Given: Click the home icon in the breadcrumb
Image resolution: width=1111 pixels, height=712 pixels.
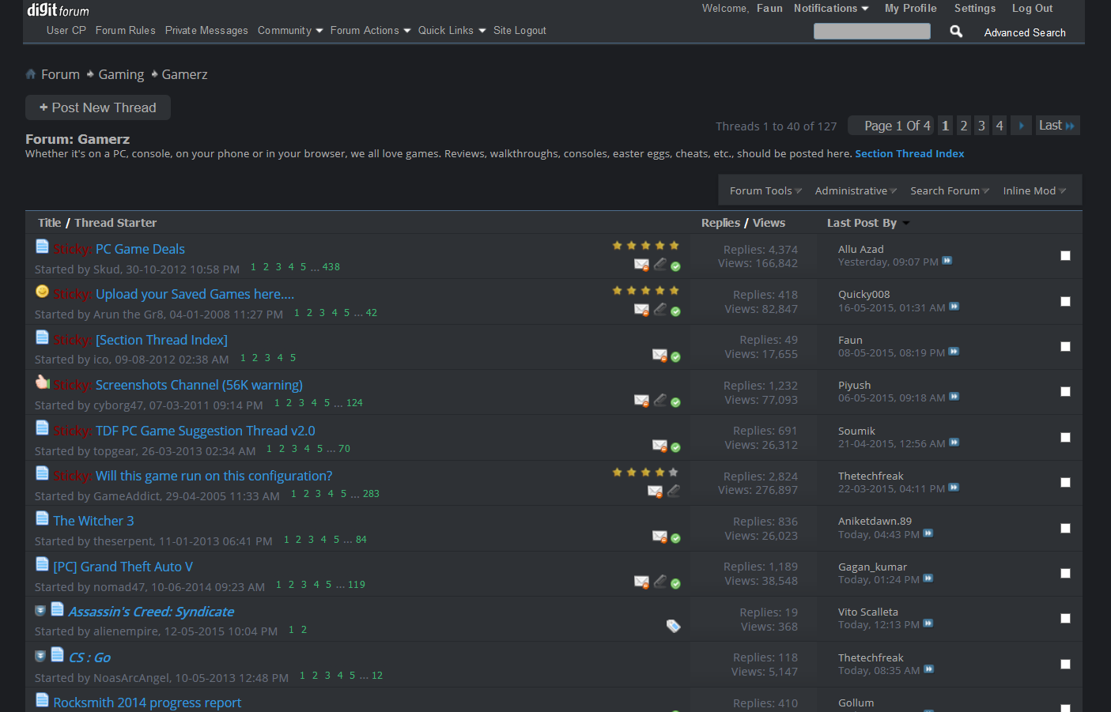Looking at the screenshot, I should tap(31, 74).
